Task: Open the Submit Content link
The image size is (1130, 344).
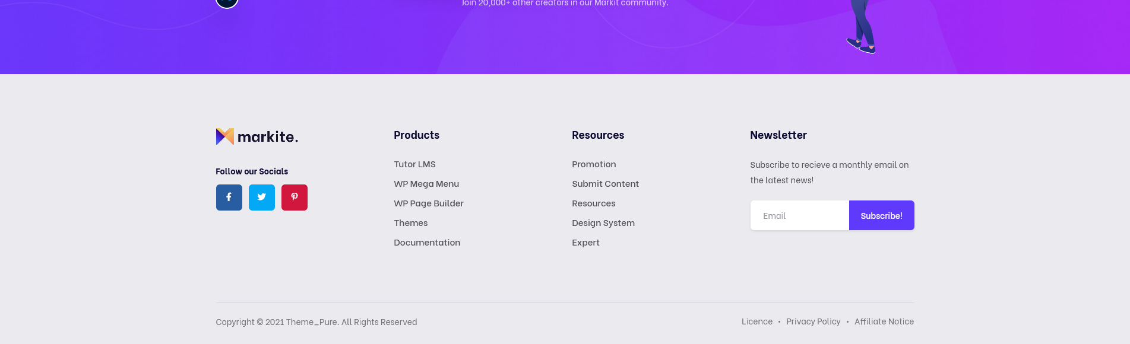Action: point(605,184)
